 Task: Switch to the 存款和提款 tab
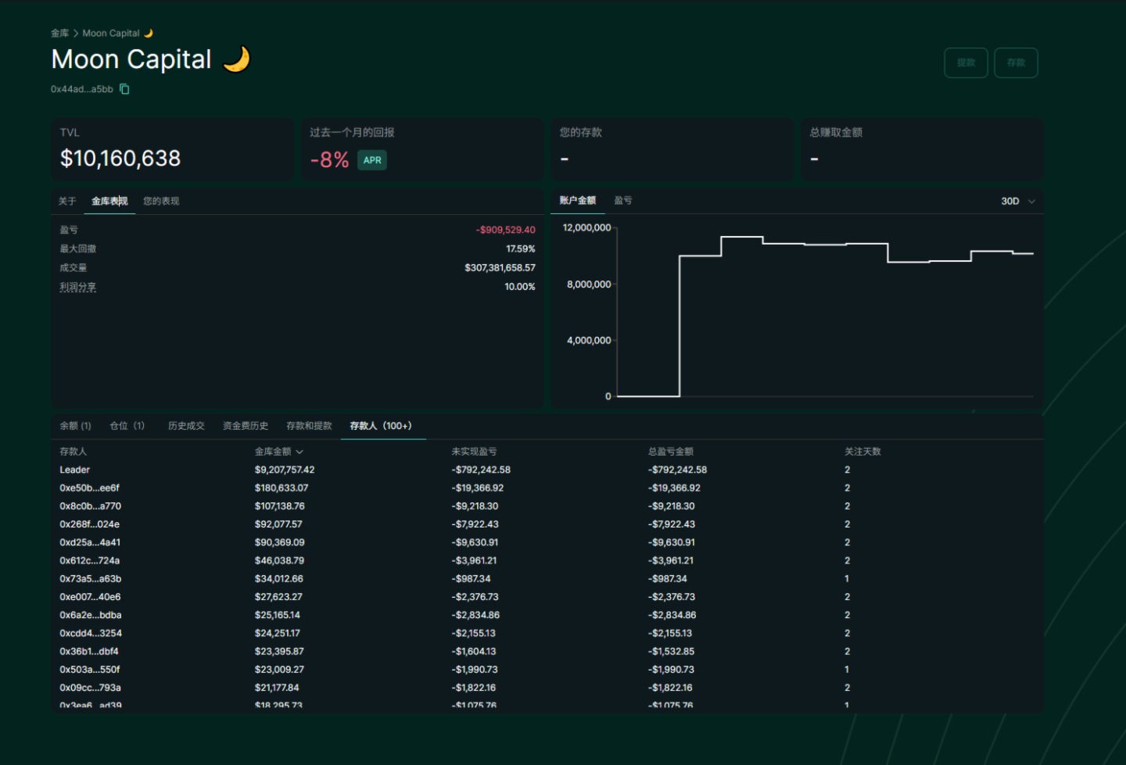point(309,426)
